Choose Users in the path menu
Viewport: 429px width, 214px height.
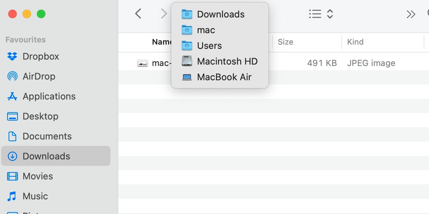click(220, 46)
